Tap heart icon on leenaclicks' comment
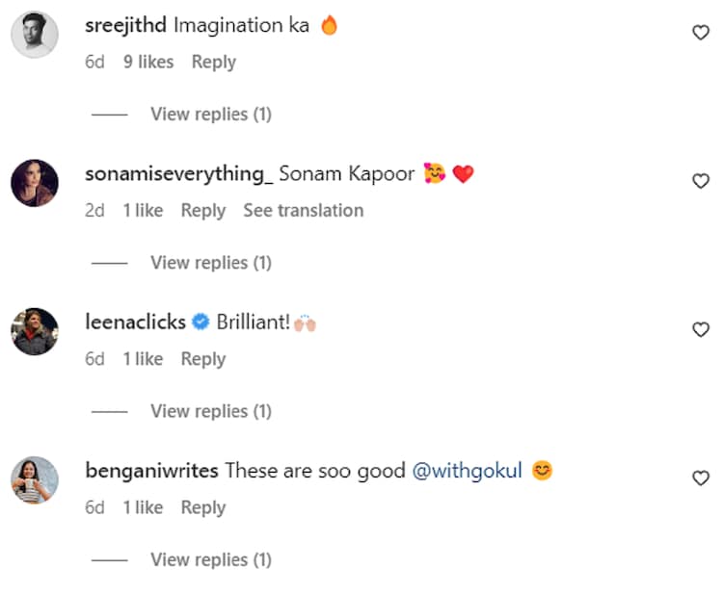Image resolution: width=723 pixels, height=593 pixels. 701,329
